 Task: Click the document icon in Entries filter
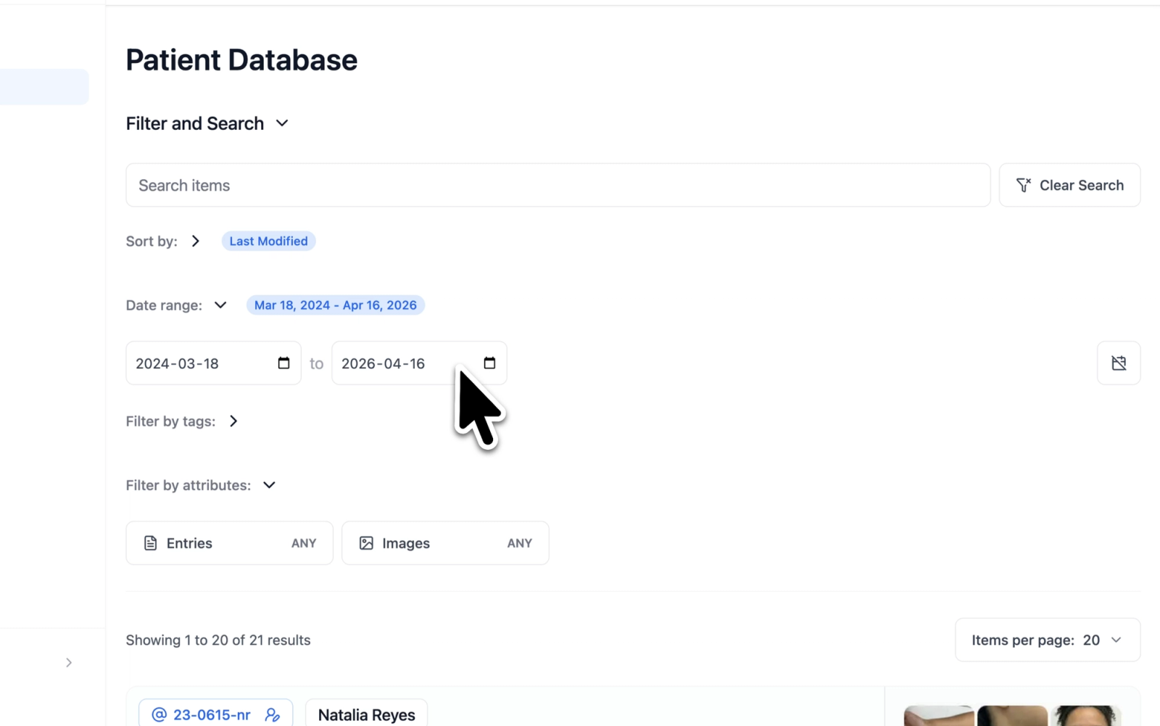coord(150,543)
